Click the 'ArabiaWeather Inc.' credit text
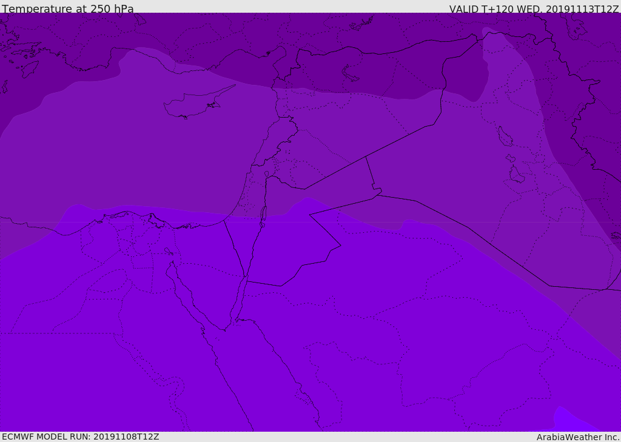Viewport: 621px width, 442px height. tap(579, 437)
